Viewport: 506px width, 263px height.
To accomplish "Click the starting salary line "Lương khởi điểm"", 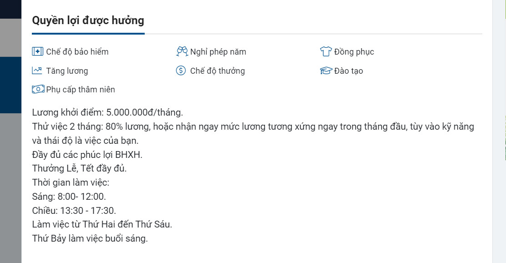I will [x=107, y=112].
